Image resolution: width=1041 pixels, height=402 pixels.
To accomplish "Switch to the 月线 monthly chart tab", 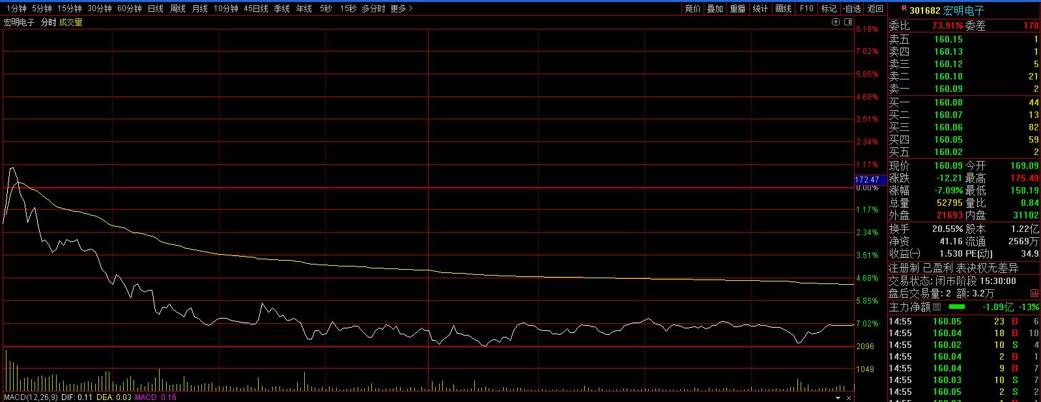I will click(x=199, y=8).
